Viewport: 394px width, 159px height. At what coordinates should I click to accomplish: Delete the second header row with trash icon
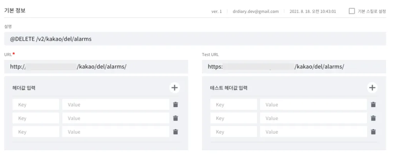[x=175, y=118]
